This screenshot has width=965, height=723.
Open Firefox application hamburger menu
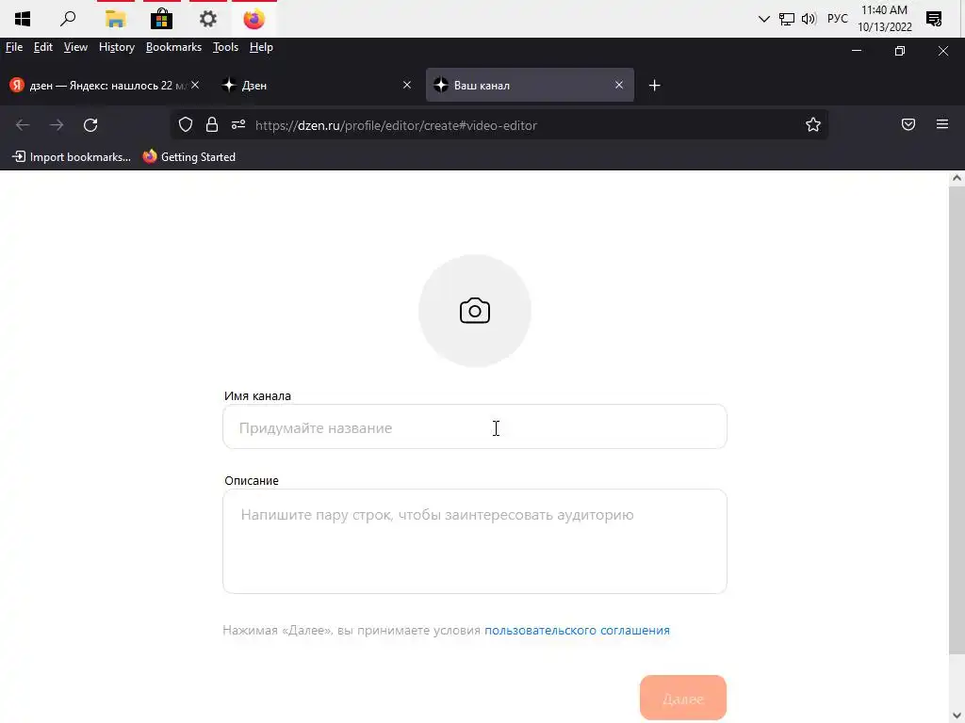coord(942,125)
